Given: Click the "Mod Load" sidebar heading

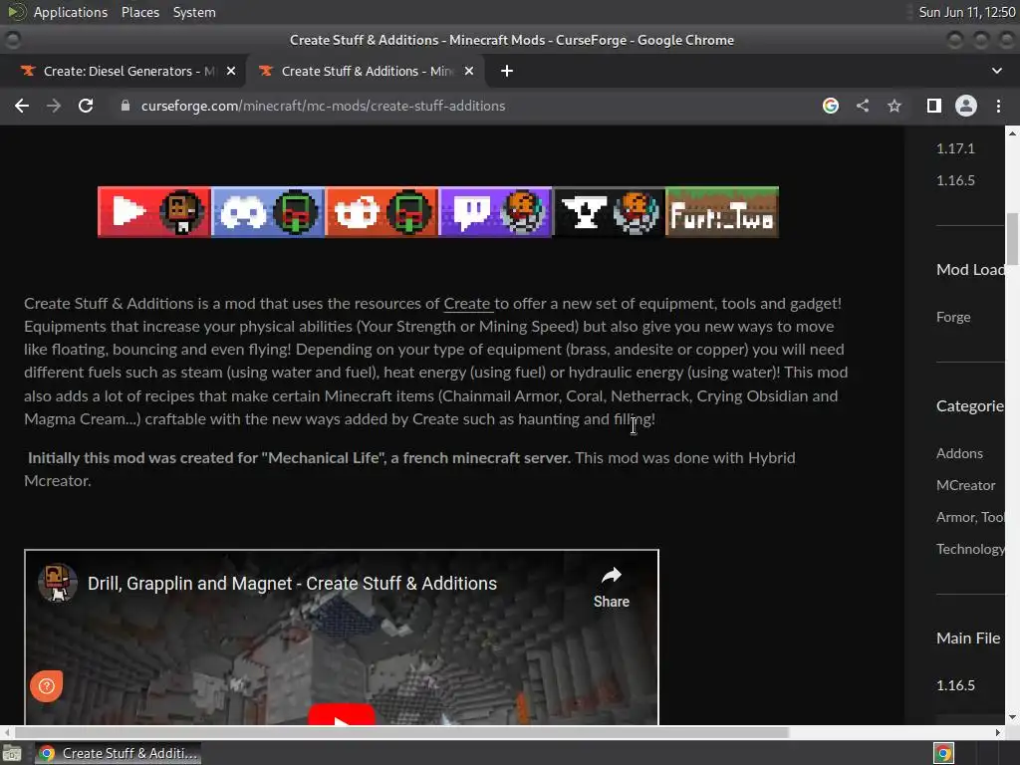Looking at the screenshot, I should (x=970, y=270).
